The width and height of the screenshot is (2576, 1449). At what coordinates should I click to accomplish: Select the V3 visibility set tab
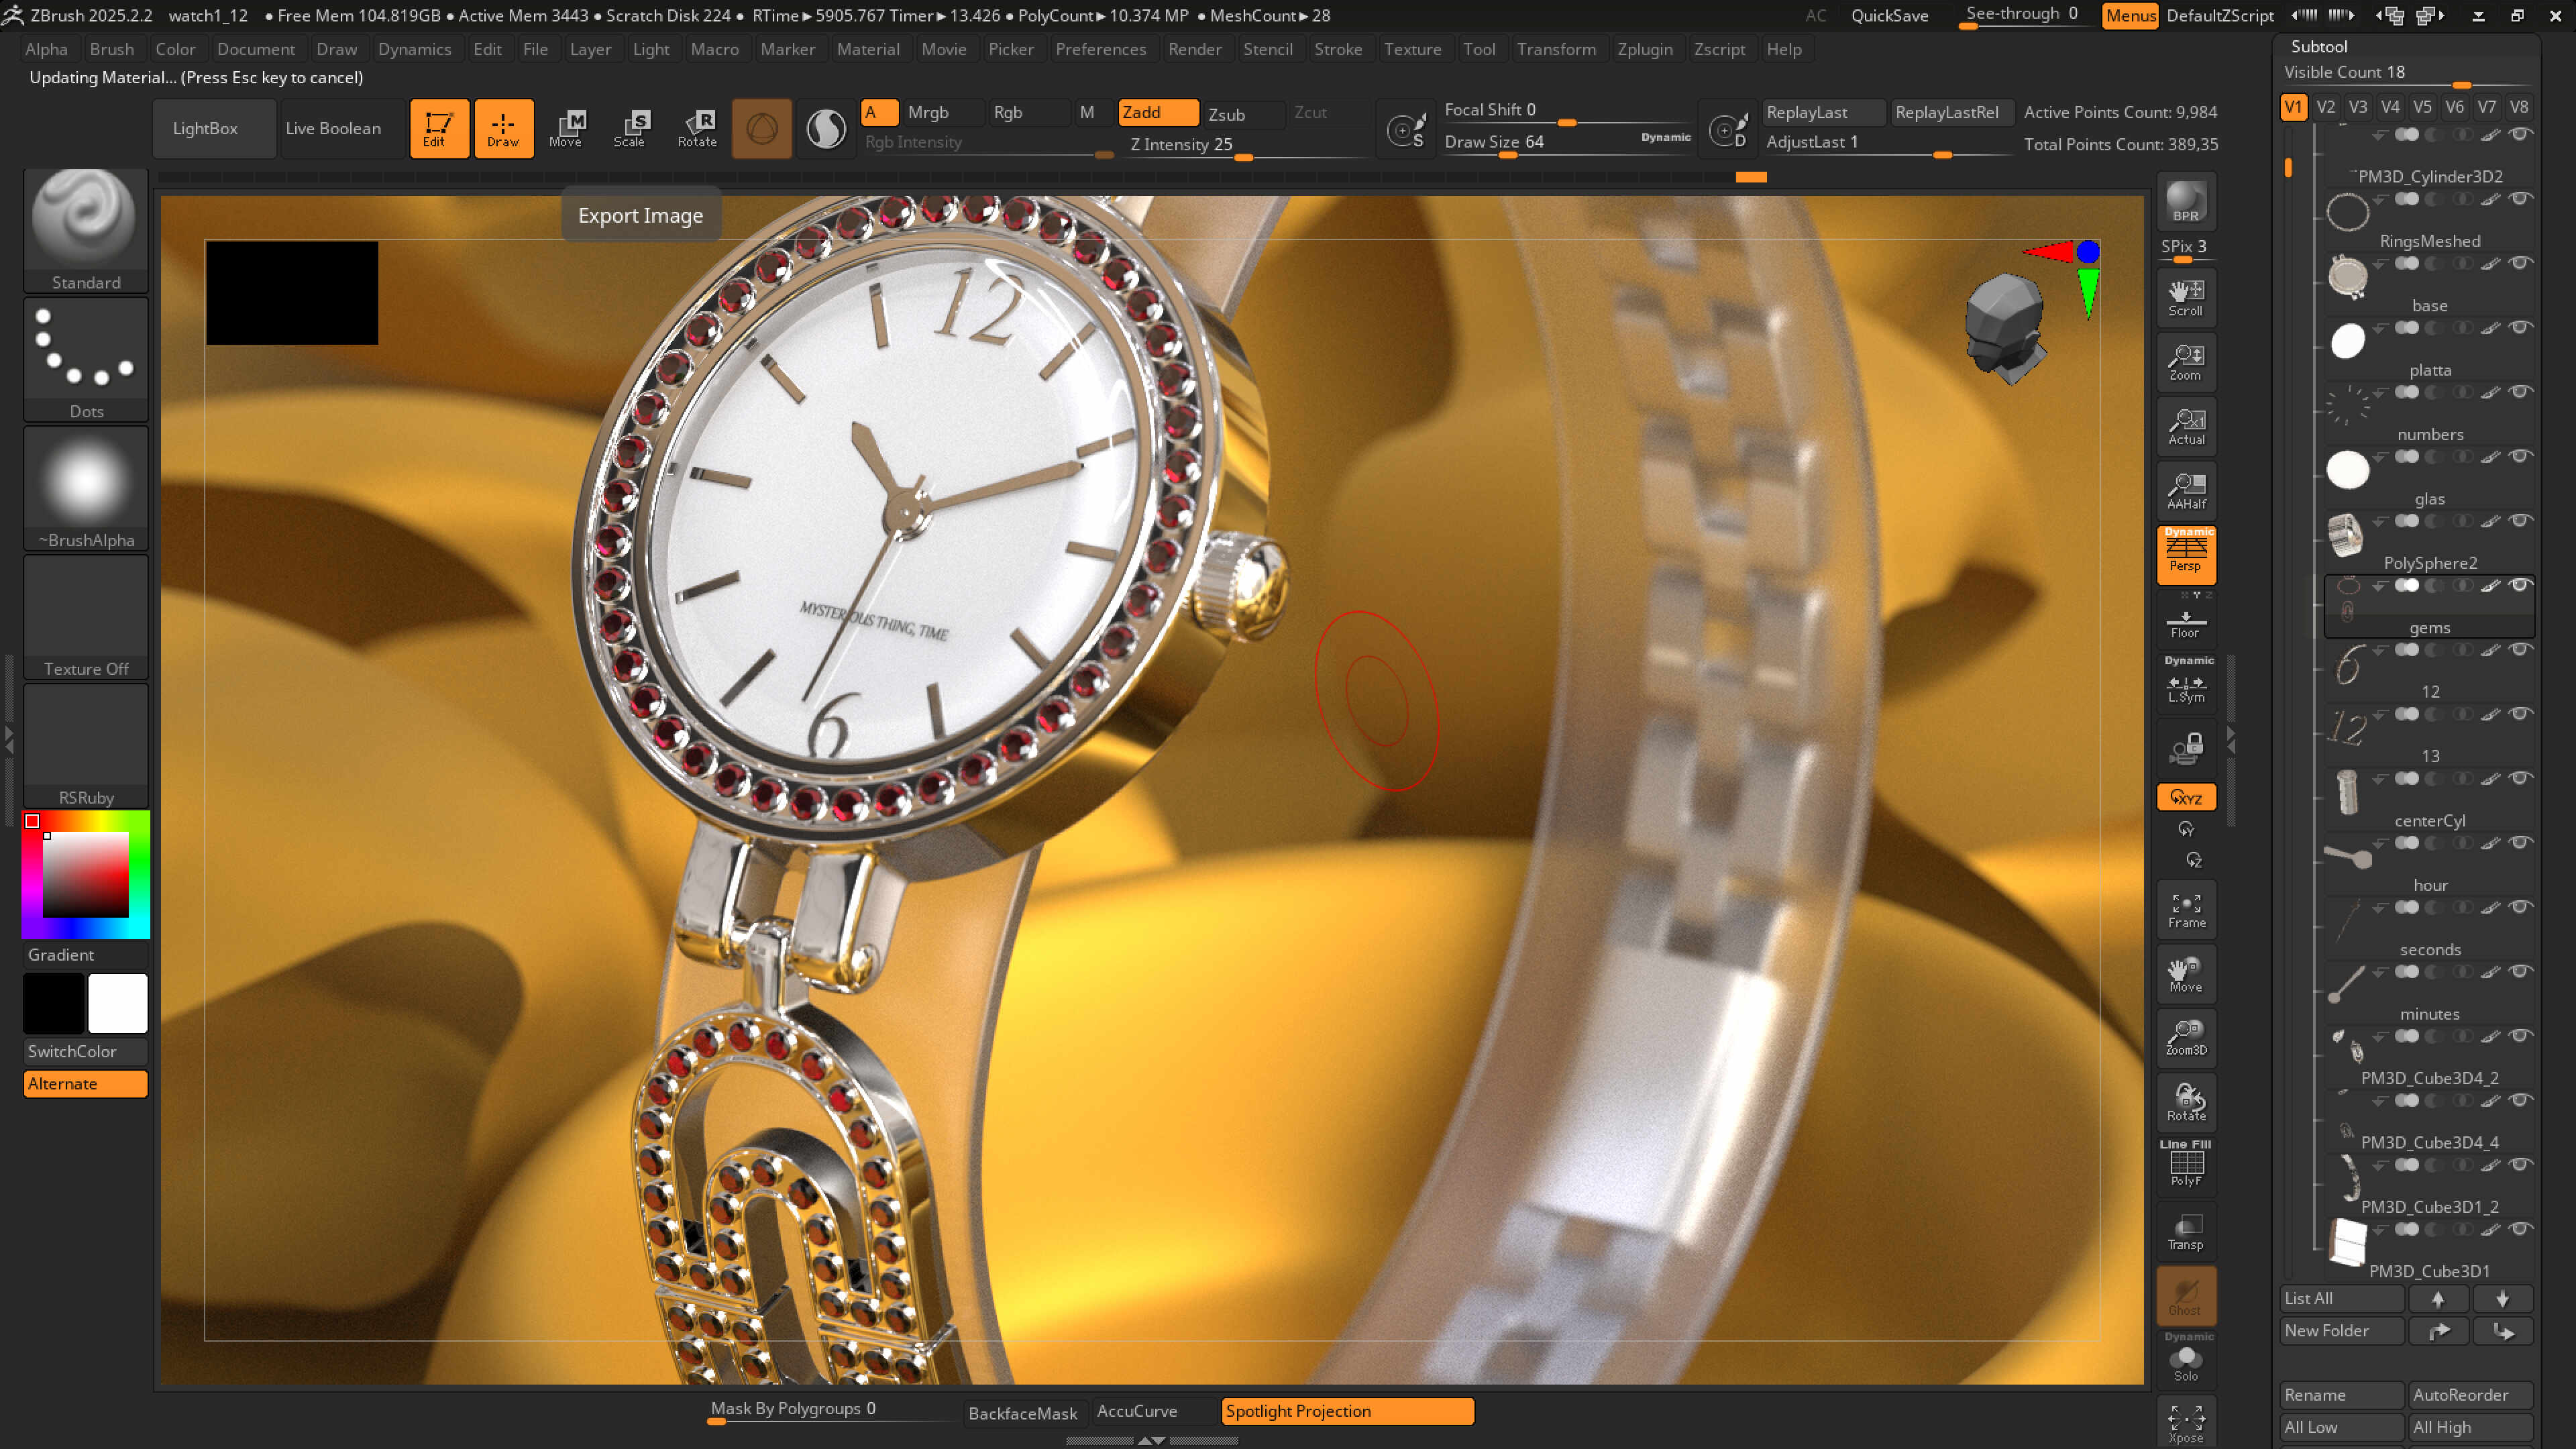pos(2358,107)
